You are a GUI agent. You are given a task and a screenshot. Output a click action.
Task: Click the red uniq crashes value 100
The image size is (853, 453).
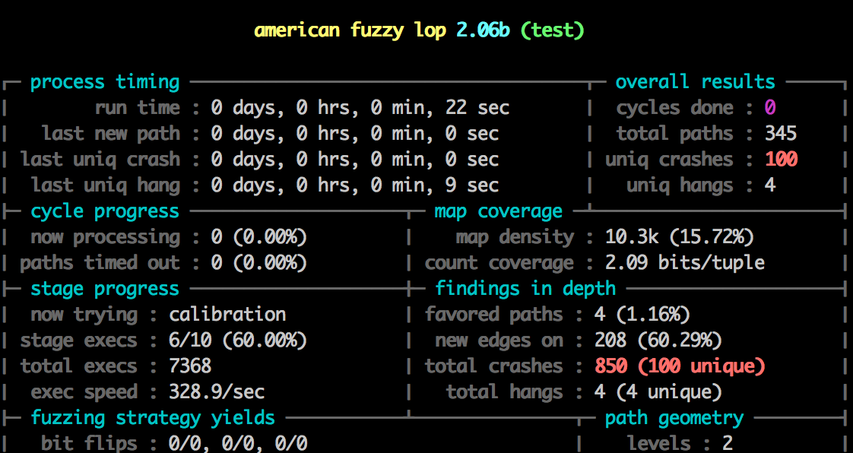tap(781, 160)
